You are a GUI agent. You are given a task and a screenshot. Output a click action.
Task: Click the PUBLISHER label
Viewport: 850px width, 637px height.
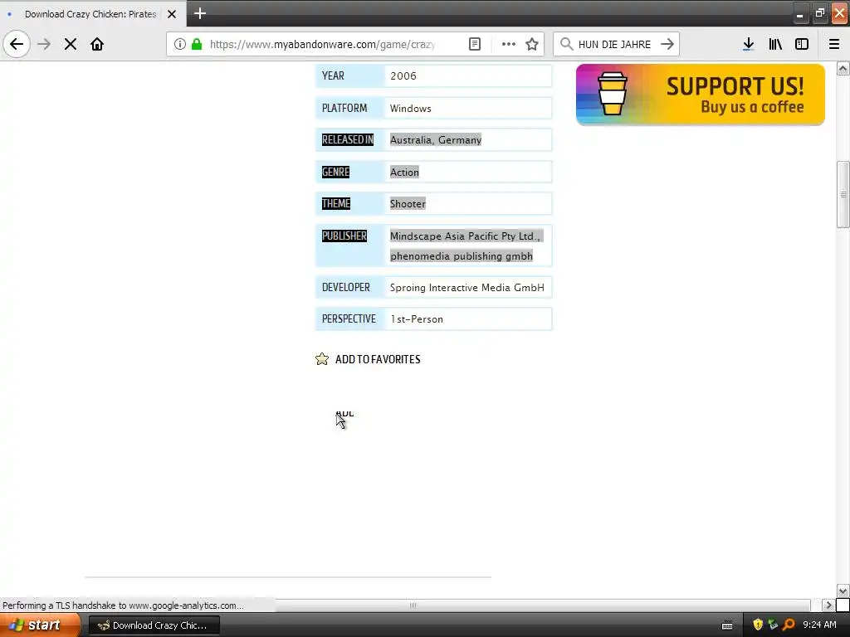point(344,236)
